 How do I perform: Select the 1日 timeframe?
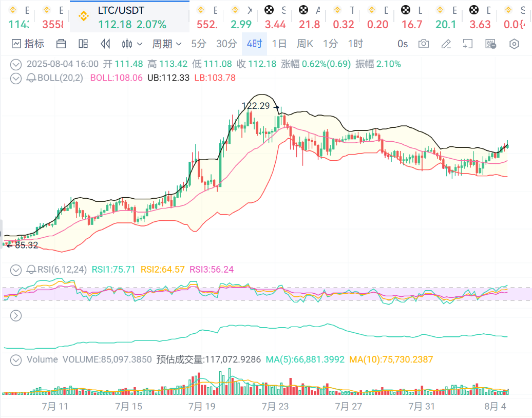coord(279,44)
